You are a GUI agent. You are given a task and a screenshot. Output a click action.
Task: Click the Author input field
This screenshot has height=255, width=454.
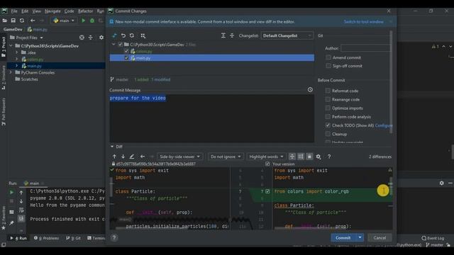click(x=365, y=48)
